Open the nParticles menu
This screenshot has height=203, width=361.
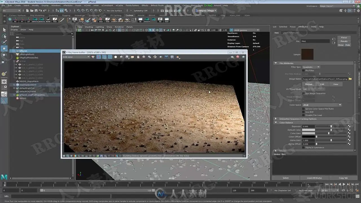[68, 5]
